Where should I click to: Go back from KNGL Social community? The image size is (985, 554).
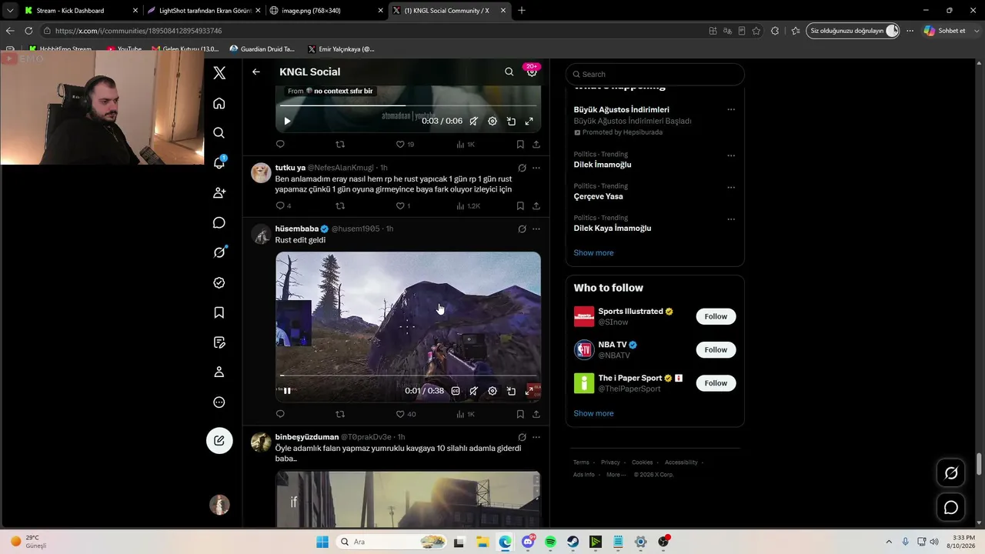256,72
